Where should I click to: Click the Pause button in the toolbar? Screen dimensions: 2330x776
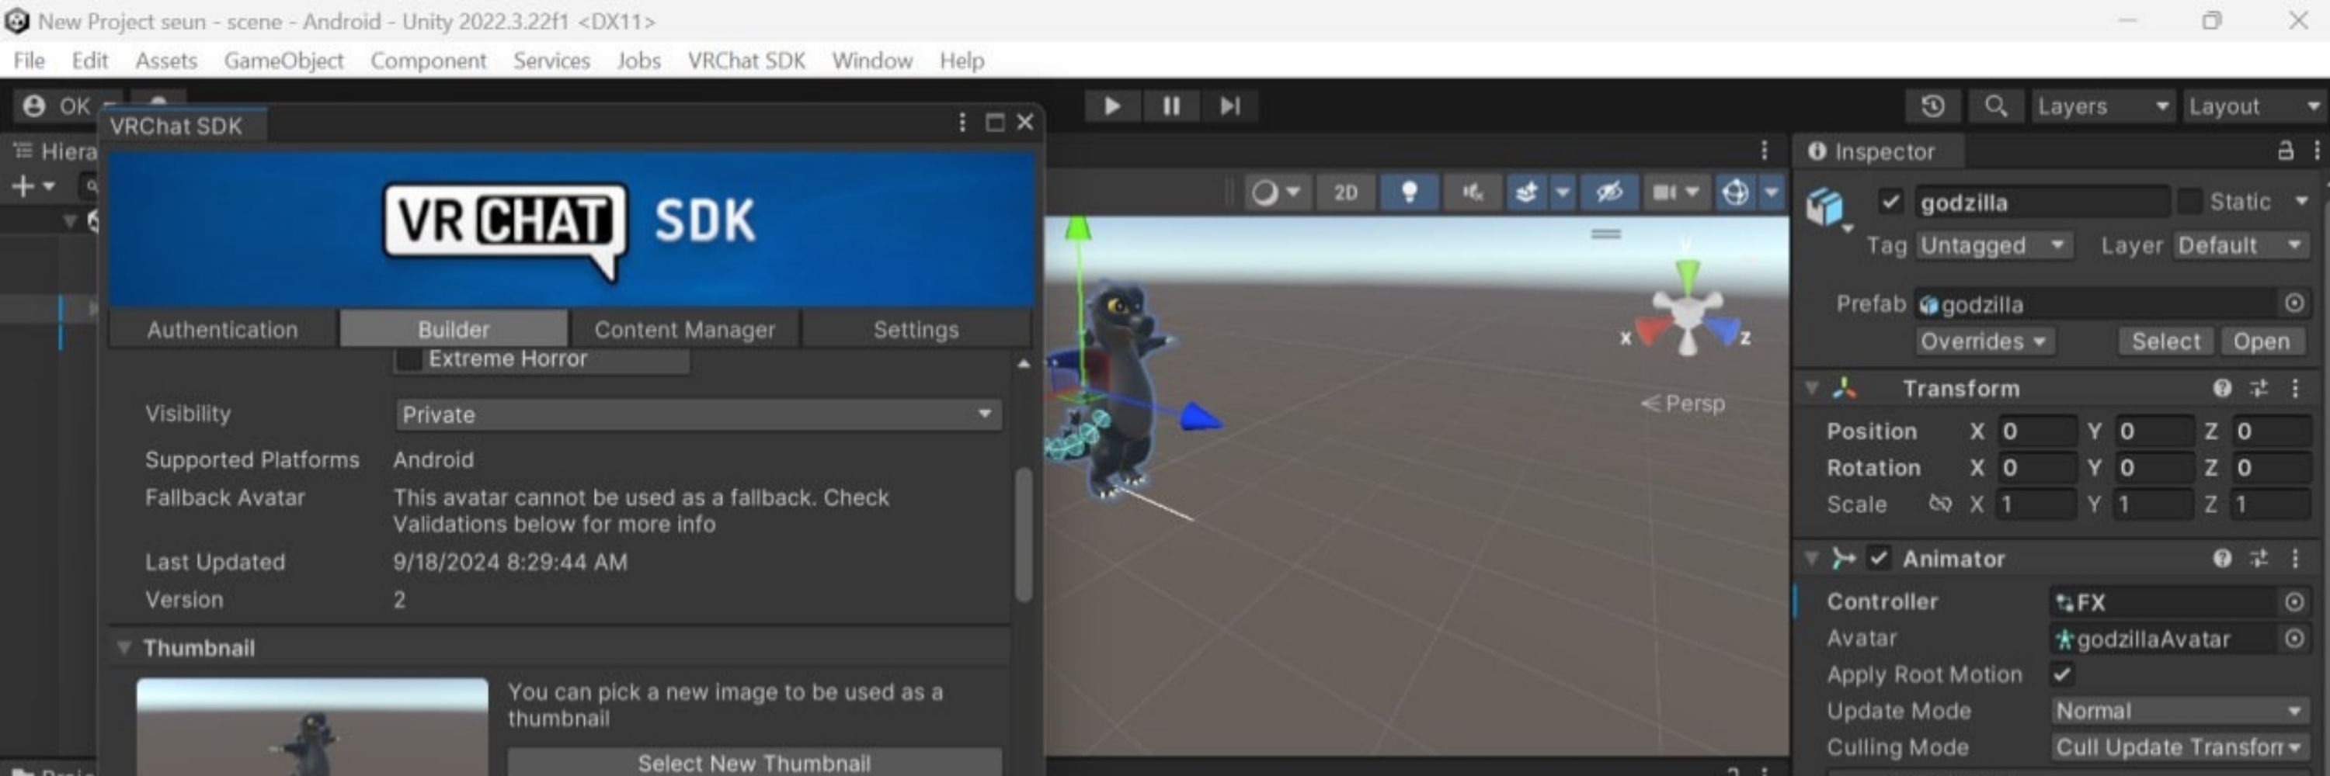pyautogui.click(x=1171, y=106)
